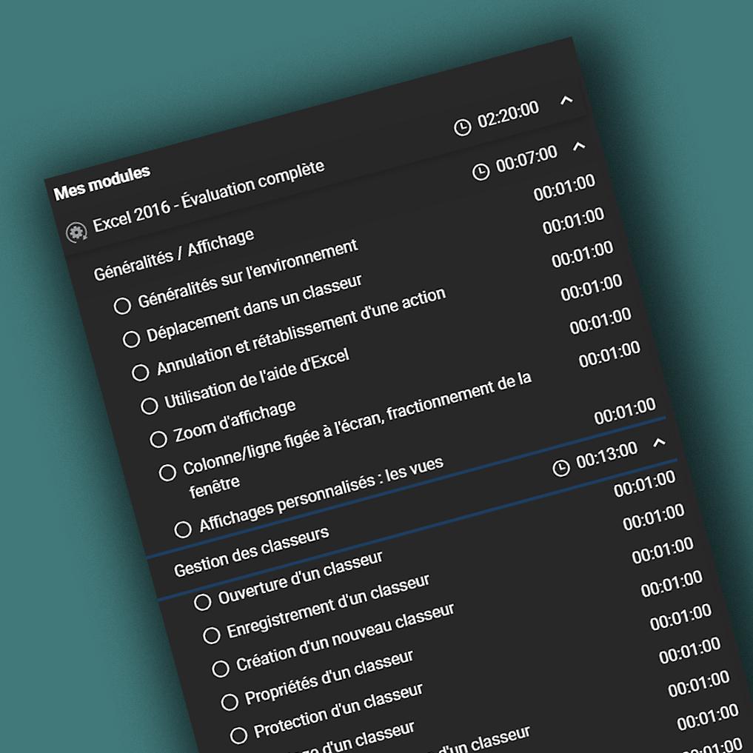Select the circle for Généralités sur l'environnement
The height and width of the screenshot is (753, 753).
(122, 306)
